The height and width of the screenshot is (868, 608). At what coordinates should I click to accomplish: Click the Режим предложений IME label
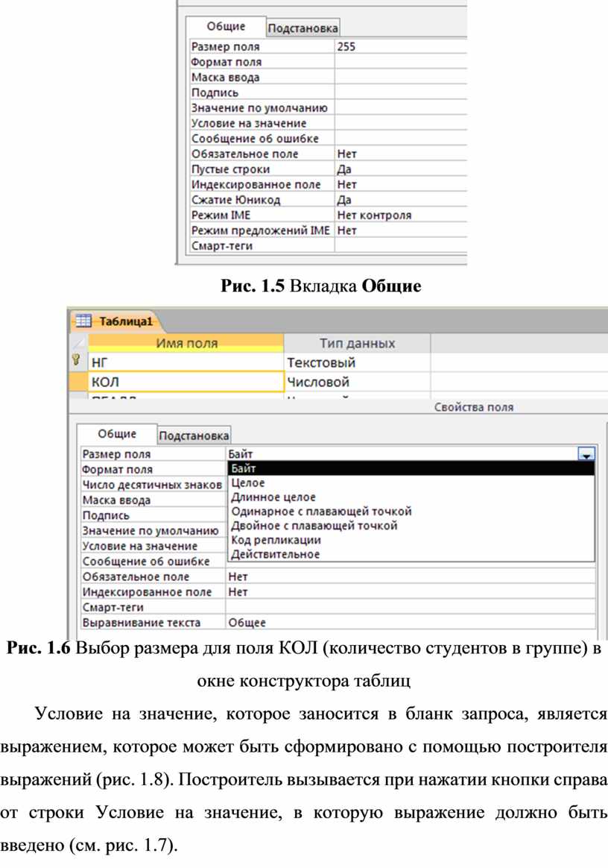pos(261,230)
